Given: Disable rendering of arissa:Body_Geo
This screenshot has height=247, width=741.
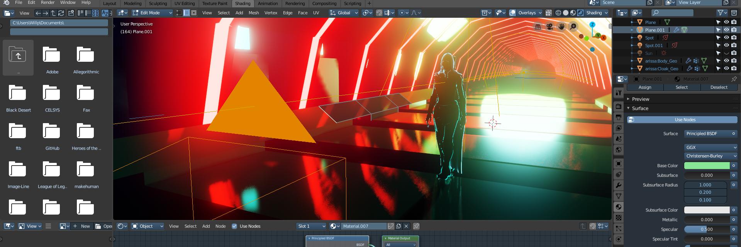Looking at the screenshot, I should (x=734, y=61).
